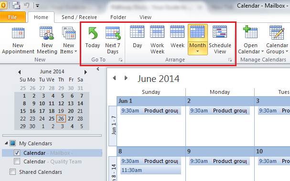The image size is (290, 181).
Task: Click the day 10 header cell
Action: point(272,151)
